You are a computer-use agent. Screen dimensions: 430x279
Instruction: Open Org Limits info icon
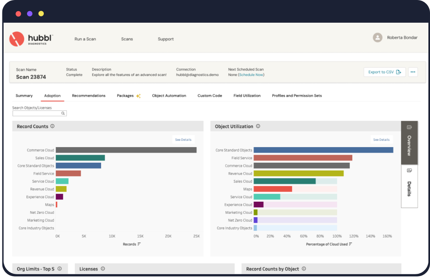[x=59, y=269]
